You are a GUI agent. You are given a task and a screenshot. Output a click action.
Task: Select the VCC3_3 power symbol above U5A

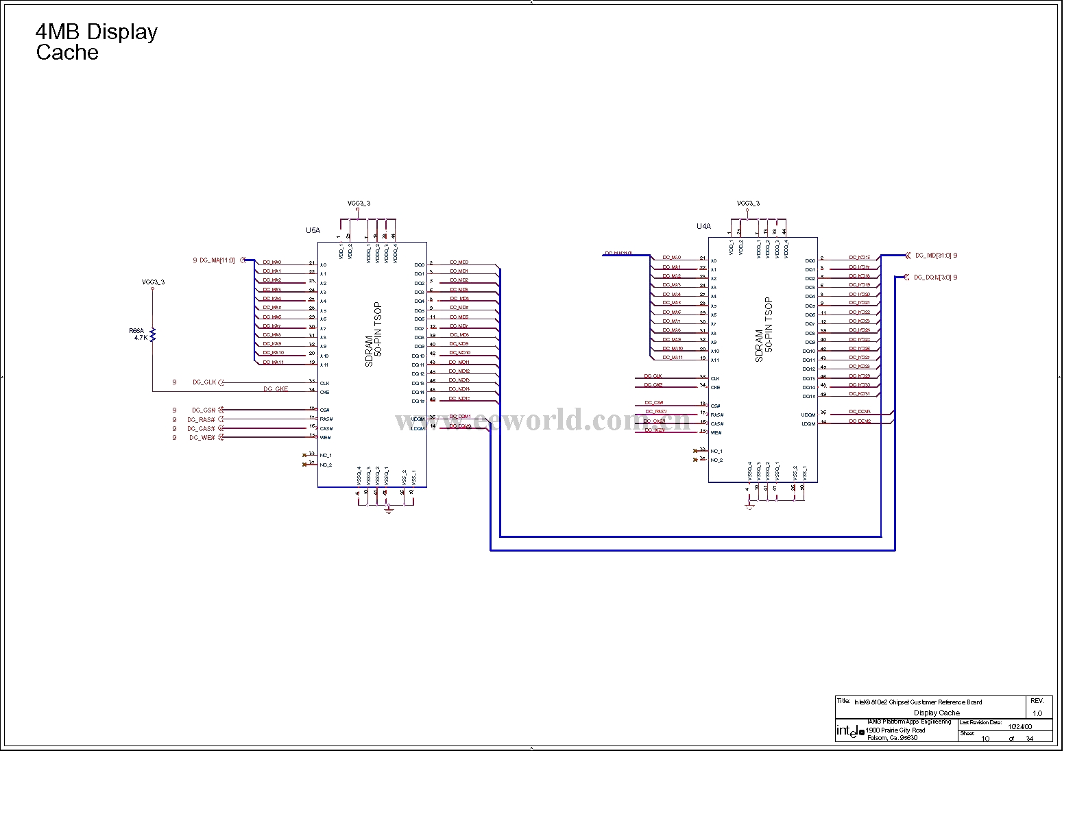pos(358,204)
